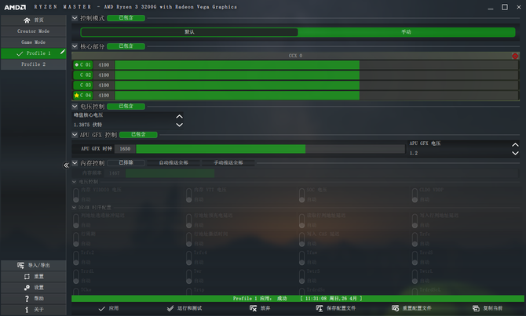Select 默认 control mode button
The image size is (526, 316).
(189, 32)
